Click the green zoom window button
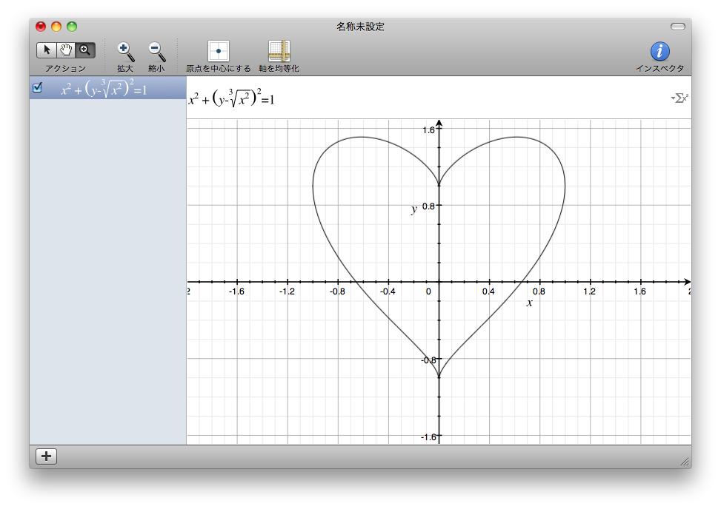The width and height of the screenshot is (721, 509). 72,27
